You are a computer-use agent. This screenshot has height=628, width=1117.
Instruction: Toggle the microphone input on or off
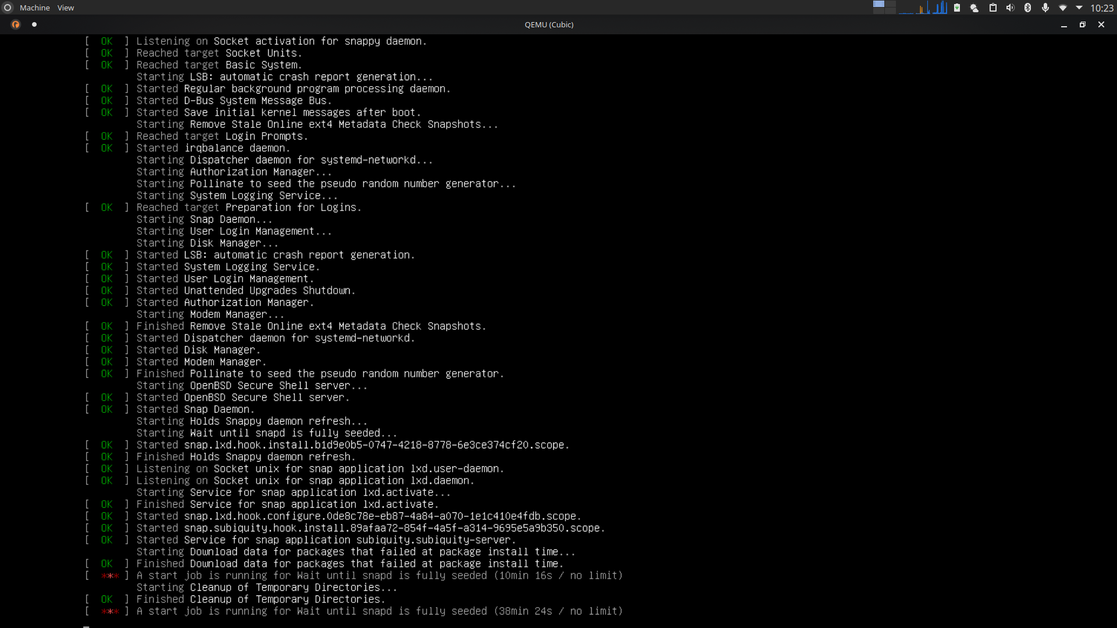pos(1045,8)
